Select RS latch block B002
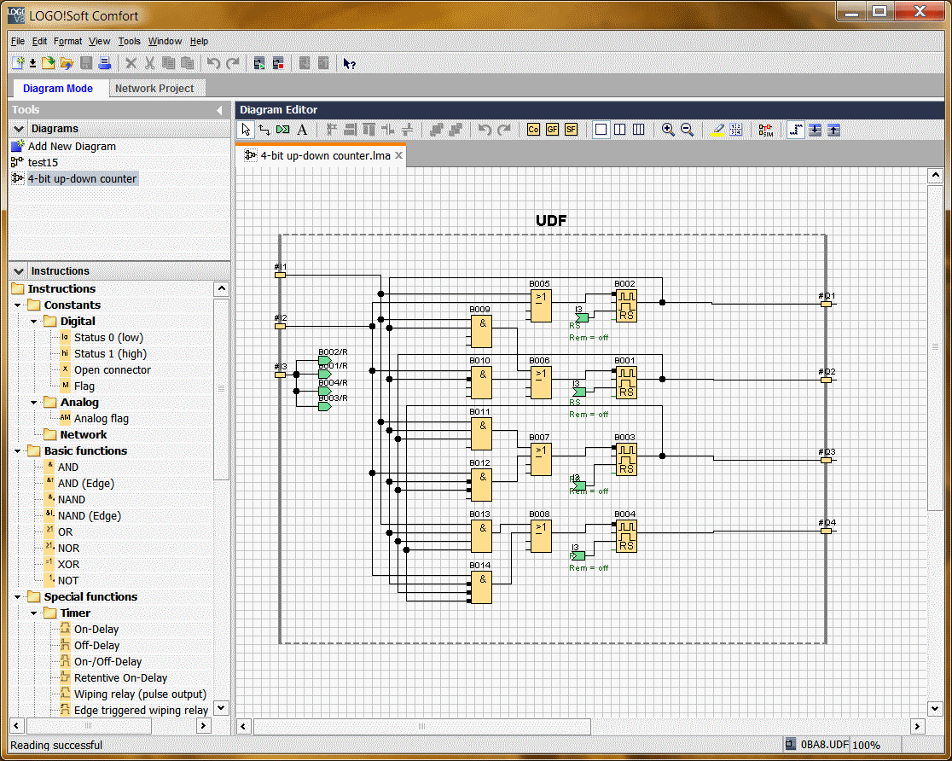 [x=626, y=305]
